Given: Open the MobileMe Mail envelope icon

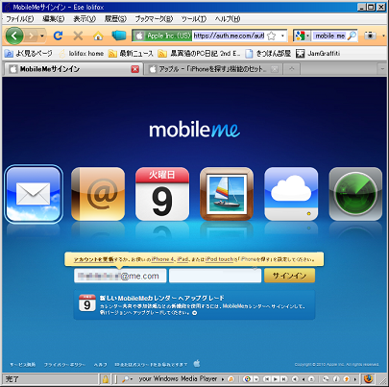Looking at the screenshot, I should (34, 194).
